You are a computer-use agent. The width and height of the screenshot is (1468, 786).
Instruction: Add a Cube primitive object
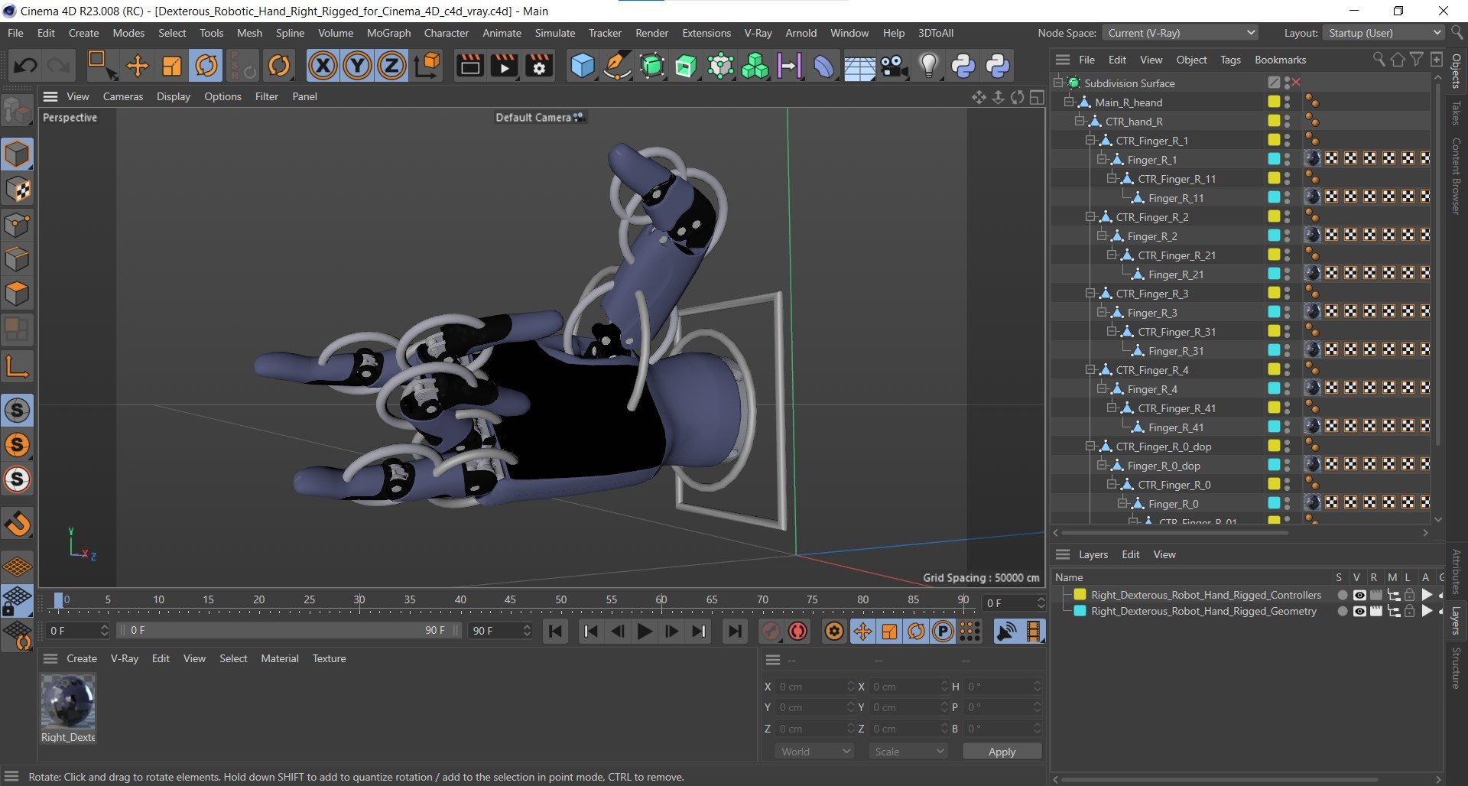tap(583, 66)
